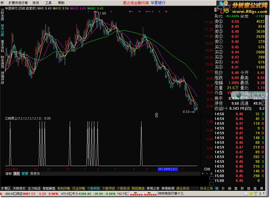Open the 综合资讯 bottom tab
The height and width of the screenshot is (198, 270).
(x=183, y=188)
